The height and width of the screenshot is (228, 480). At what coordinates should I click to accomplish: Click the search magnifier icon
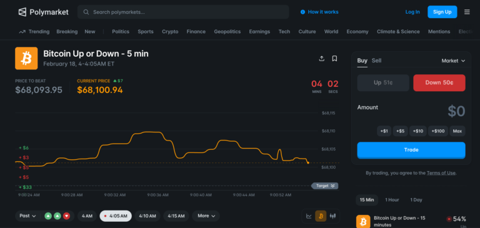point(86,12)
